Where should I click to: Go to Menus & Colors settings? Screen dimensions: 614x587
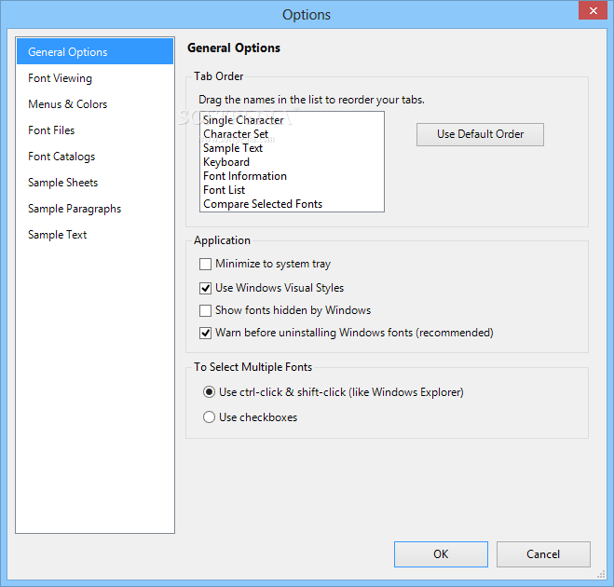coord(95,104)
